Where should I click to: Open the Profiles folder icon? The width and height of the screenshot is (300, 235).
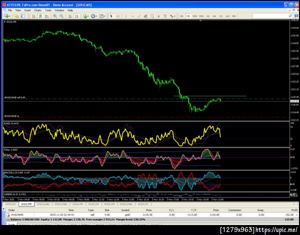(16, 16)
